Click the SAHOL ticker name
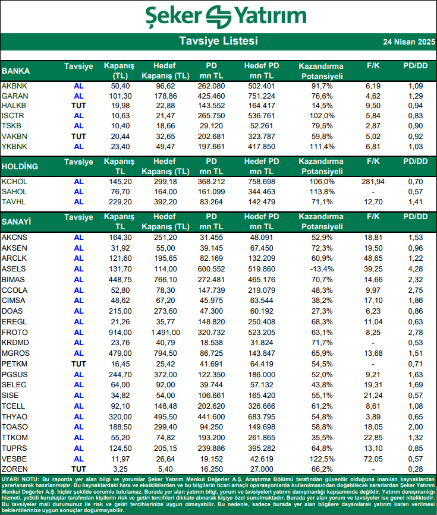This screenshot has height=515, width=437. pyautogui.click(x=14, y=192)
